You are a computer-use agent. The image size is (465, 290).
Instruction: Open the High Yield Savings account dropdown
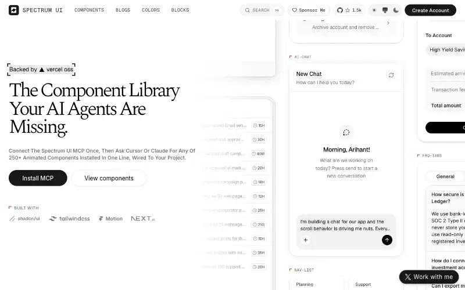click(x=445, y=50)
